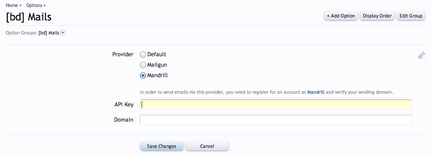The width and height of the screenshot is (431, 157).
Task: Choose the Mailgun provider radio button
Action: coord(143,65)
